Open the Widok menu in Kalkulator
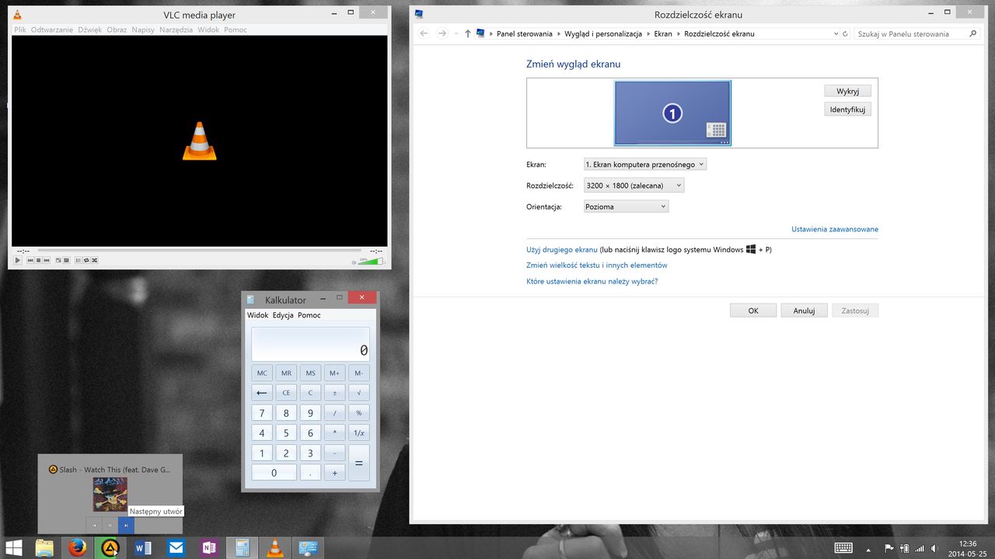This screenshot has height=559, width=995. (257, 315)
